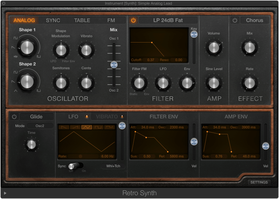Click the oscillator Vibrato knob
Viewport: 279px width, 199px height.
tap(86, 50)
